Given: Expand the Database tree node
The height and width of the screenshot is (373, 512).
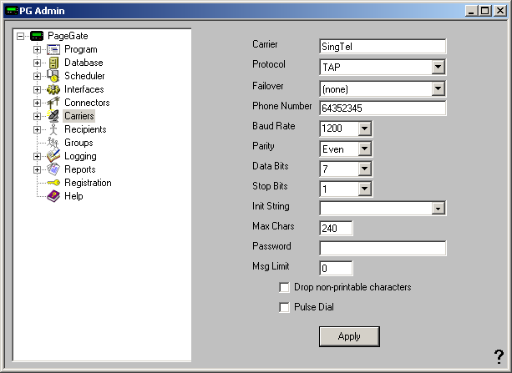Looking at the screenshot, I should (x=37, y=63).
